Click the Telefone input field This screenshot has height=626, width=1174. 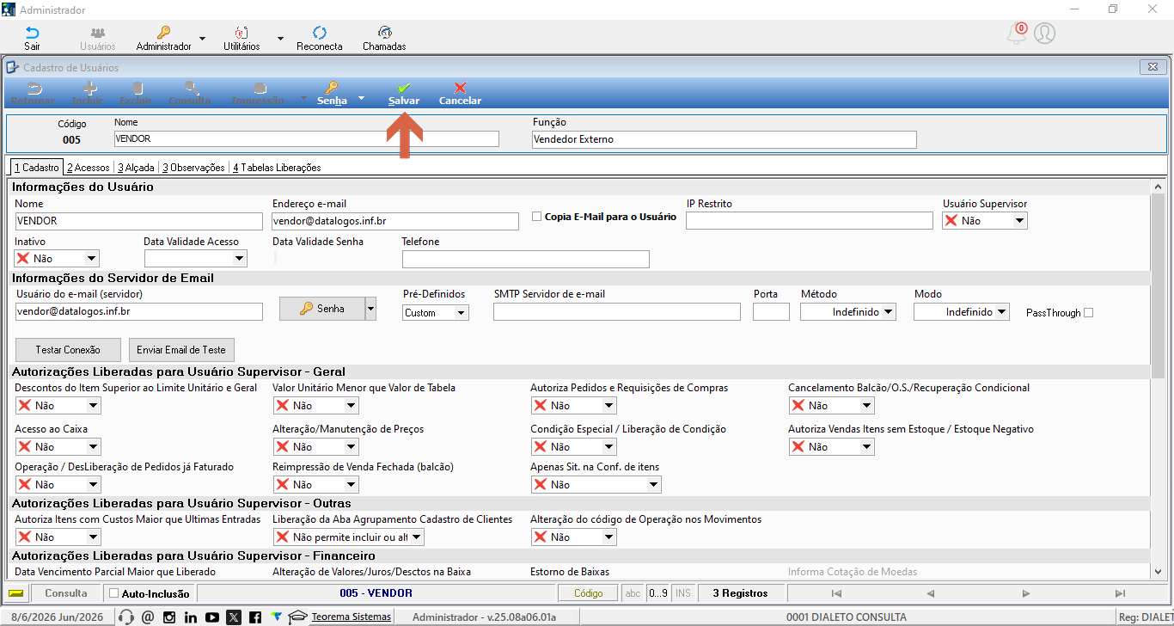click(526, 259)
